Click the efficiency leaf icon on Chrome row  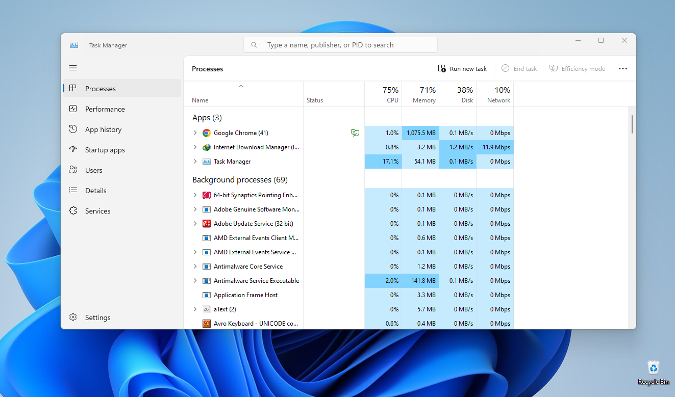point(355,133)
